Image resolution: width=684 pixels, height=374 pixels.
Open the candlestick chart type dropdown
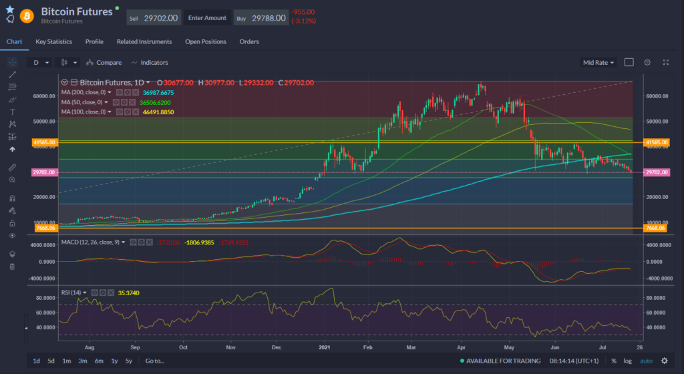point(69,62)
